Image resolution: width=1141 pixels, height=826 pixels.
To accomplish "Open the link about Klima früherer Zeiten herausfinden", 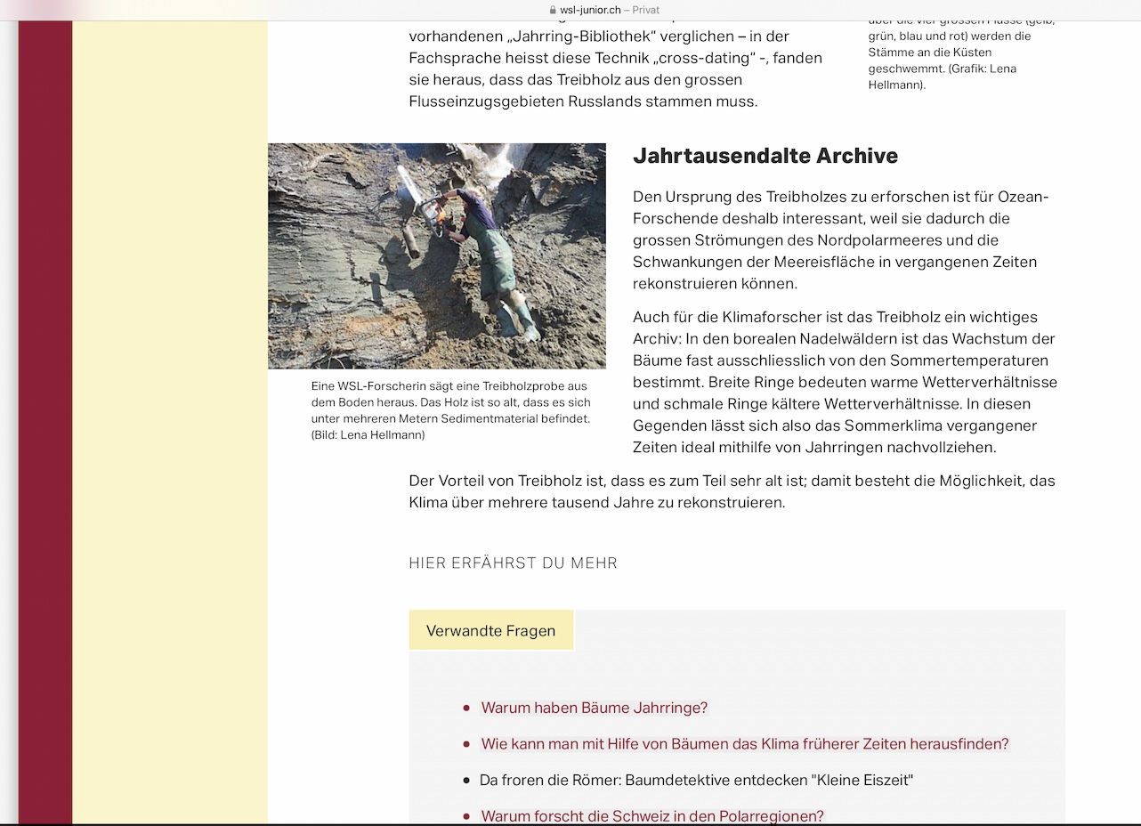I will (x=744, y=743).
